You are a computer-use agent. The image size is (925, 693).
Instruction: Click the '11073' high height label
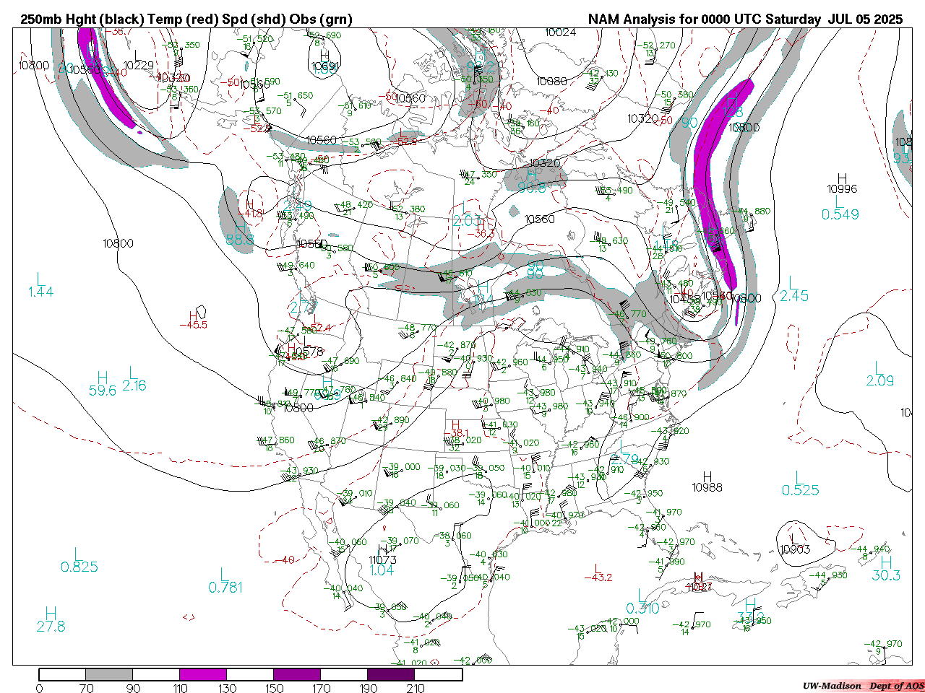coord(383,559)
